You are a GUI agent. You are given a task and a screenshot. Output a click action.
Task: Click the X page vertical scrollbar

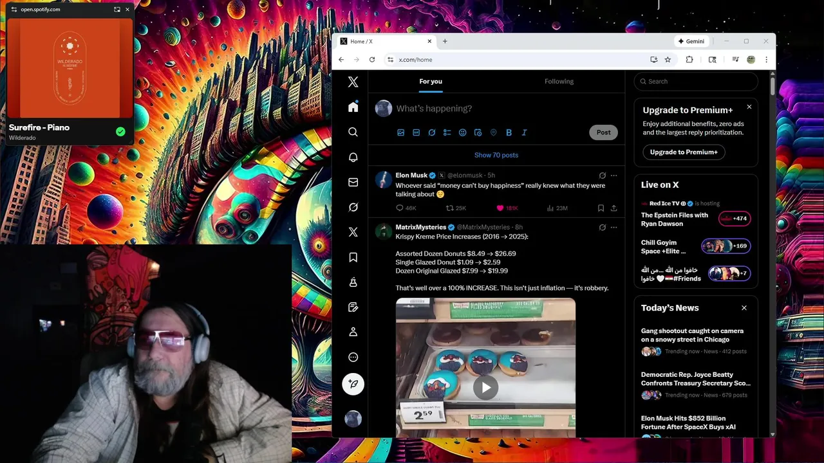point(772,87)
